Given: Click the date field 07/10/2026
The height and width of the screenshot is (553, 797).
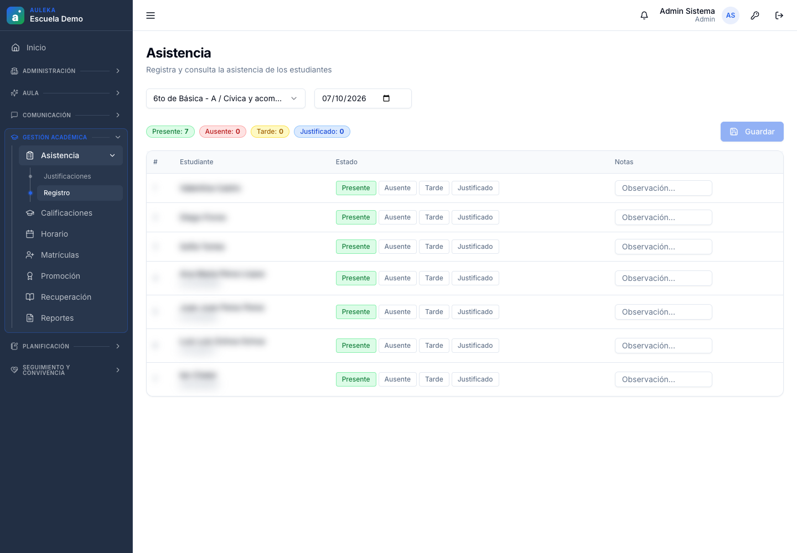Looking at the screenshot, I should click(363, 98).
